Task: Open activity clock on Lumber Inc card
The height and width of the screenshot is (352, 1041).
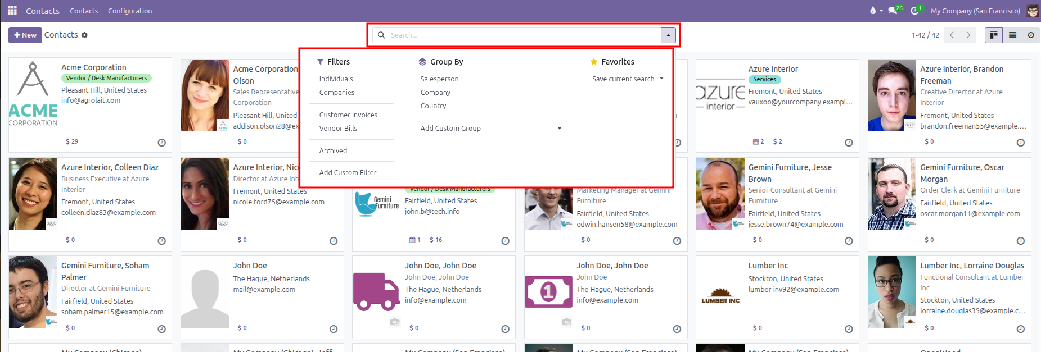Action: click(849, 329)
